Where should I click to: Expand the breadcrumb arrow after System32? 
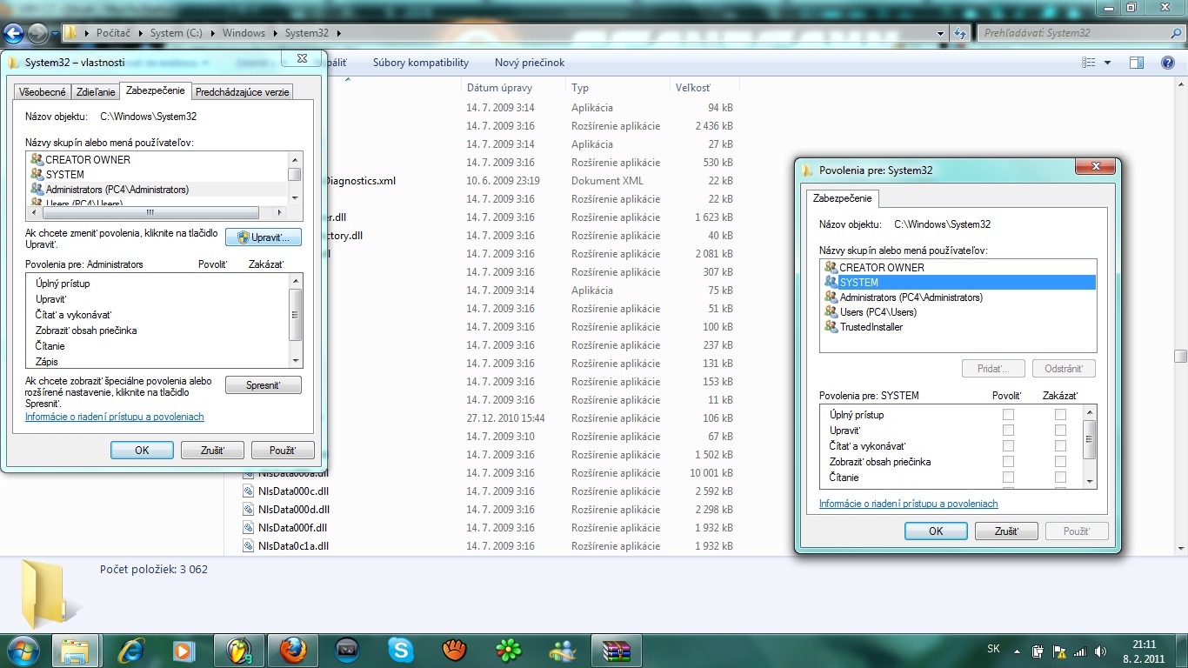pyautogui.click(x=338, y=34)
